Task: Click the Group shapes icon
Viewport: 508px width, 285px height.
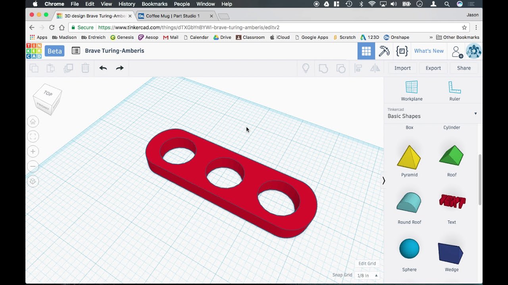Action: click(323, 68)
